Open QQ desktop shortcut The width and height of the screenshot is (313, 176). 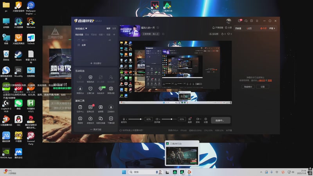pyautogui.click(x=18, y=121)
